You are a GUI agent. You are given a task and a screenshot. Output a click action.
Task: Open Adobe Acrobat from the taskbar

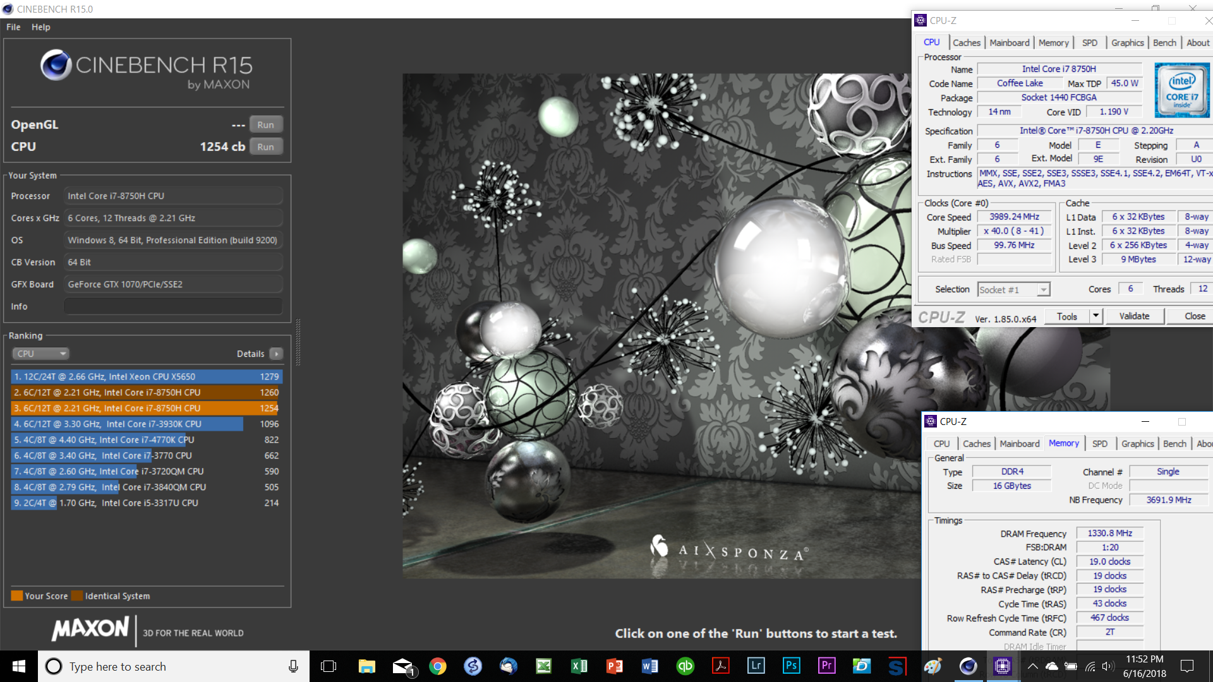point(720,666)
